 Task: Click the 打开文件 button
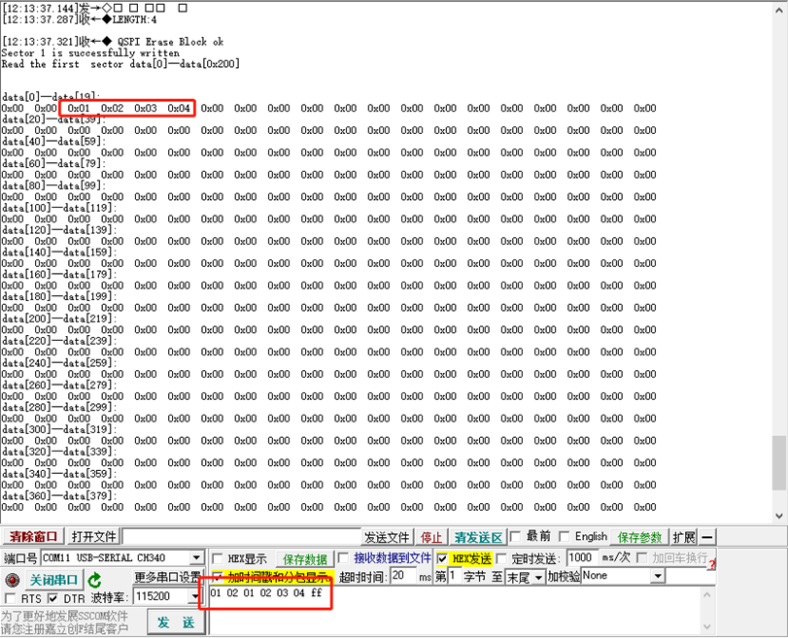pos(93,537)
